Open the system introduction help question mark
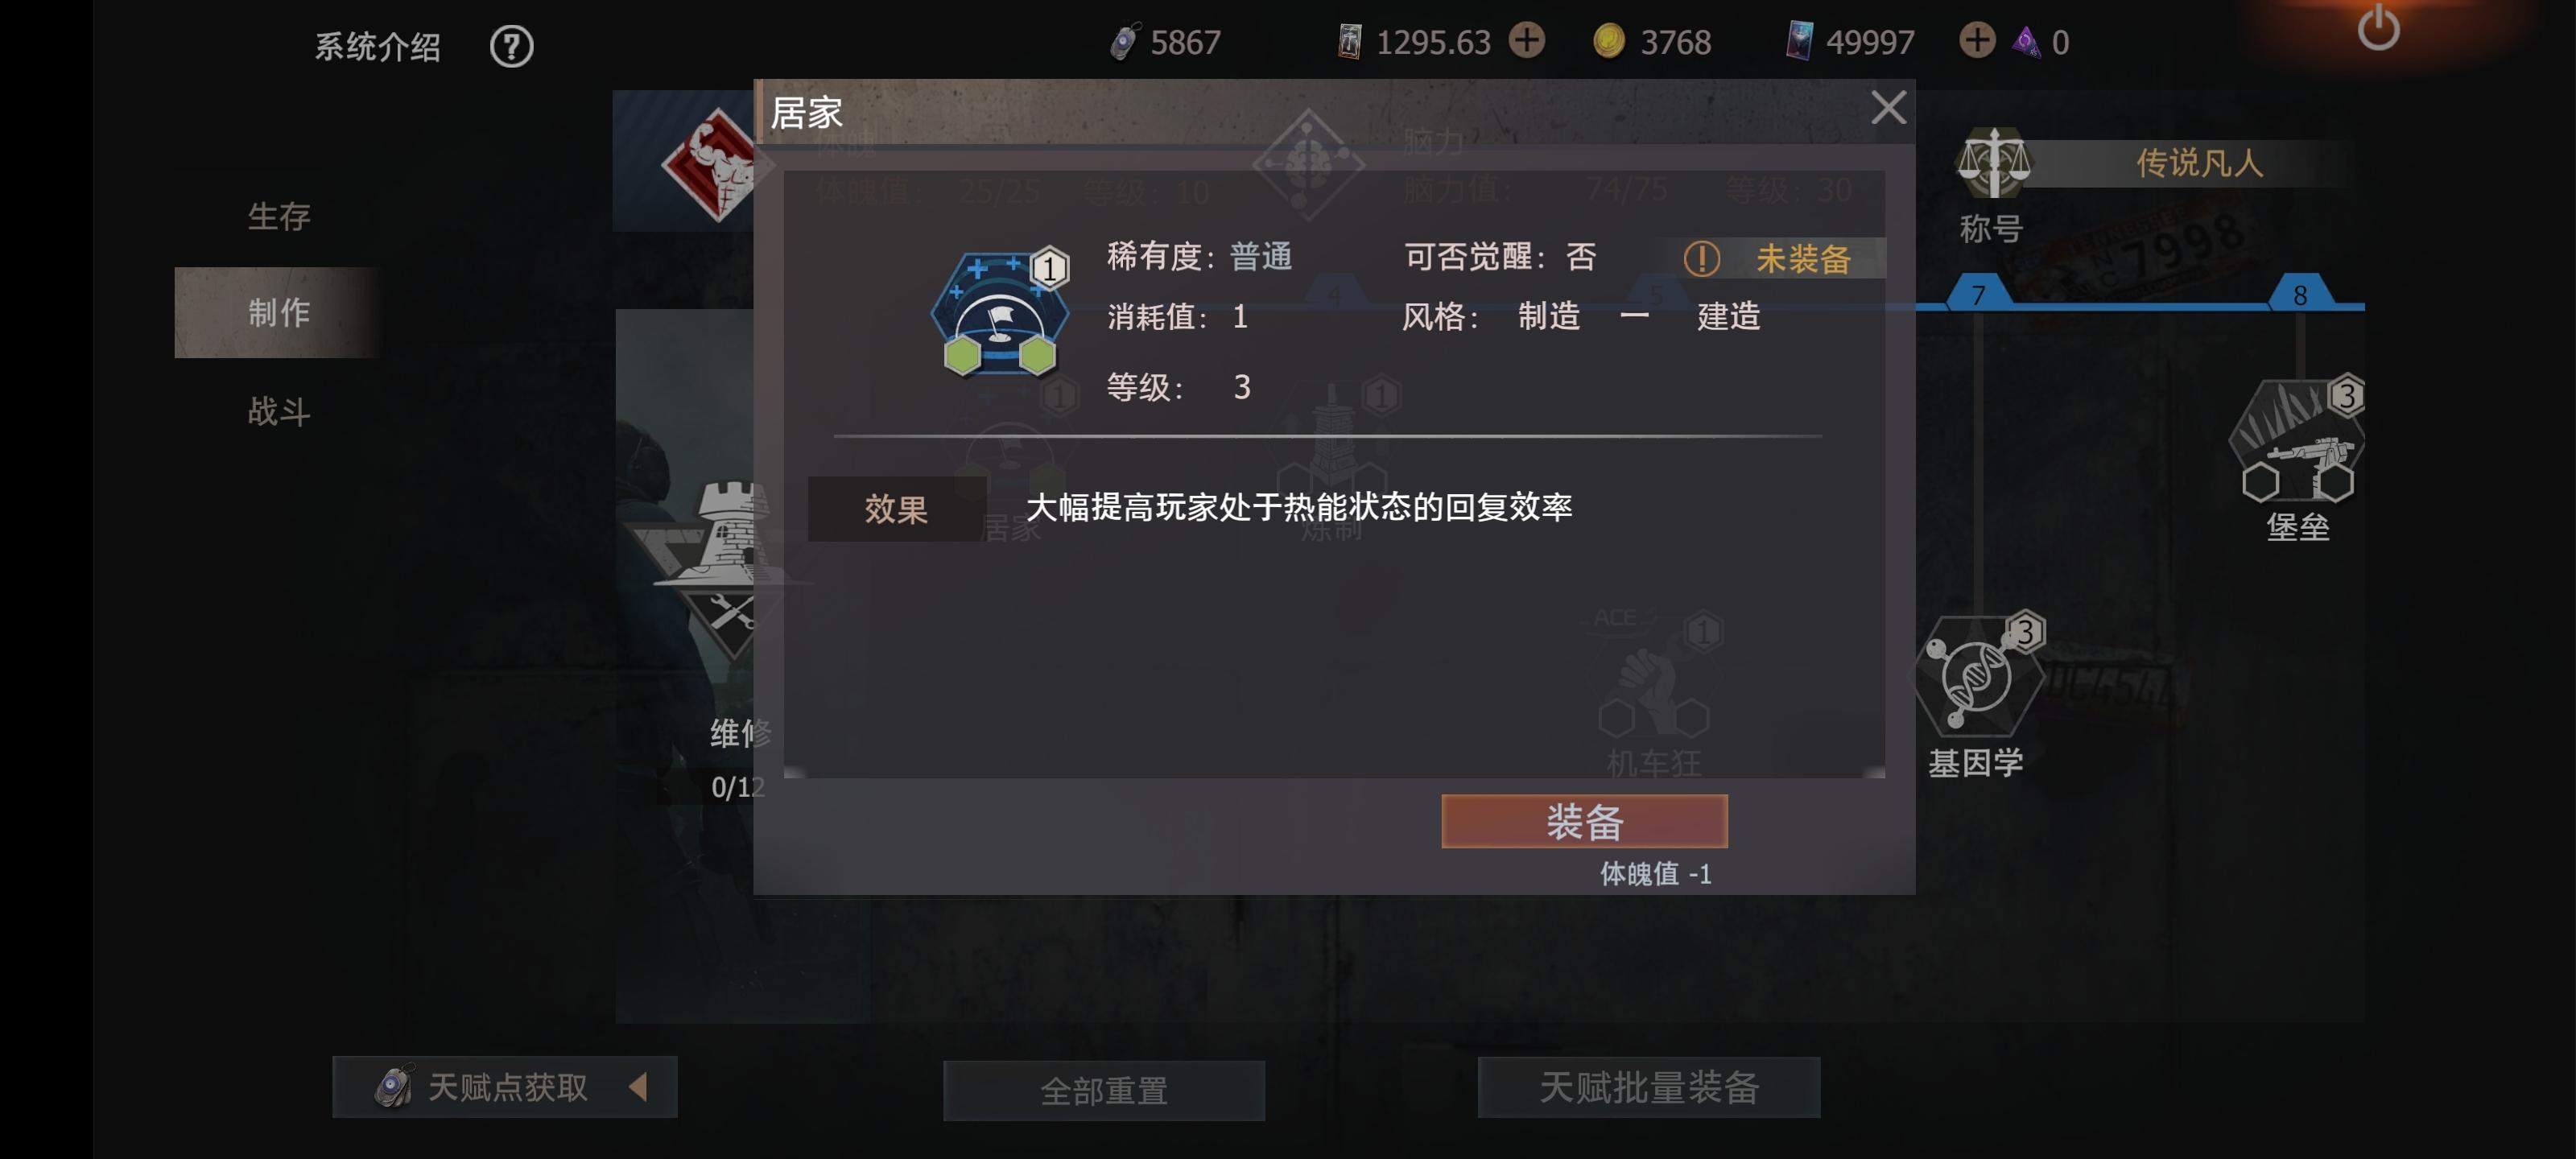This screenshot has width=2576, height=1159. click(511, 46)
